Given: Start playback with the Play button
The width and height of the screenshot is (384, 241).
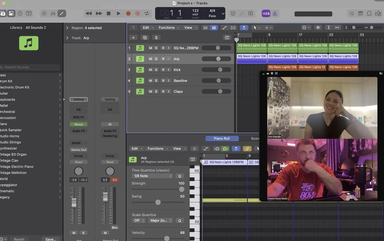Looking at the screenshot, I should tap(118, 13).
